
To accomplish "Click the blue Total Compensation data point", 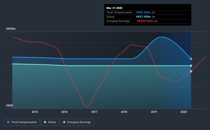I will (x=191, y=59).
